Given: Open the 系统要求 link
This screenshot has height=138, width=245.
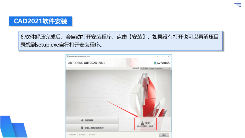Looking at the screenshot, I should (x=82, y=135).
